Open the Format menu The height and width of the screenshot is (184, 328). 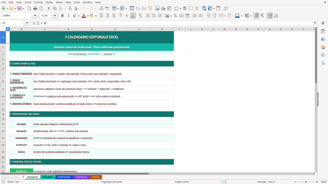pyautogui.click(x=38, y=2)
